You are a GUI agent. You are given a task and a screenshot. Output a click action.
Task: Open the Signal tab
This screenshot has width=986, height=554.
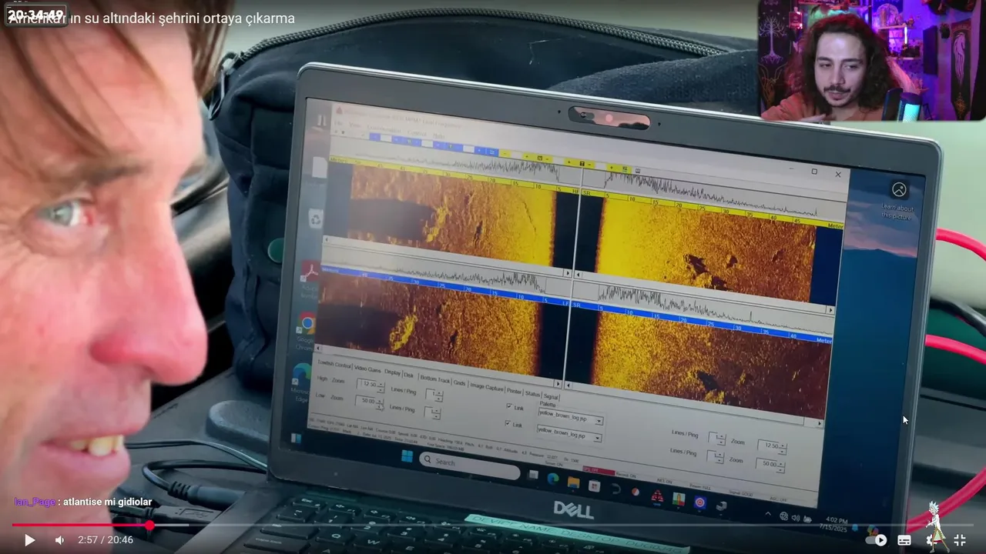tap(551, 396)
